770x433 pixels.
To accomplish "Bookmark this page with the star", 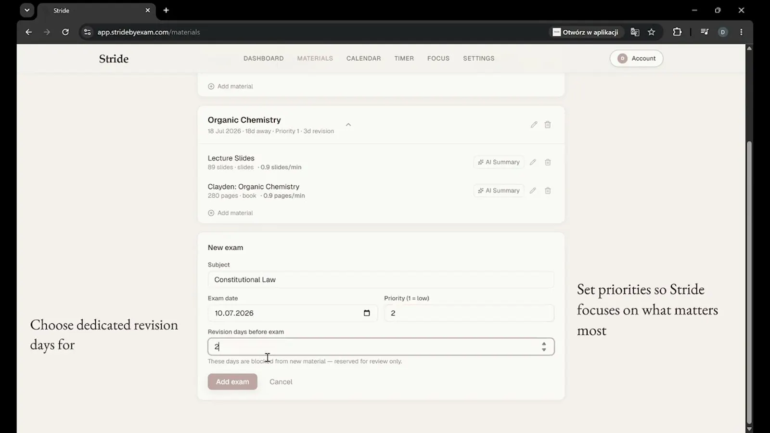I will click(651, 32).
